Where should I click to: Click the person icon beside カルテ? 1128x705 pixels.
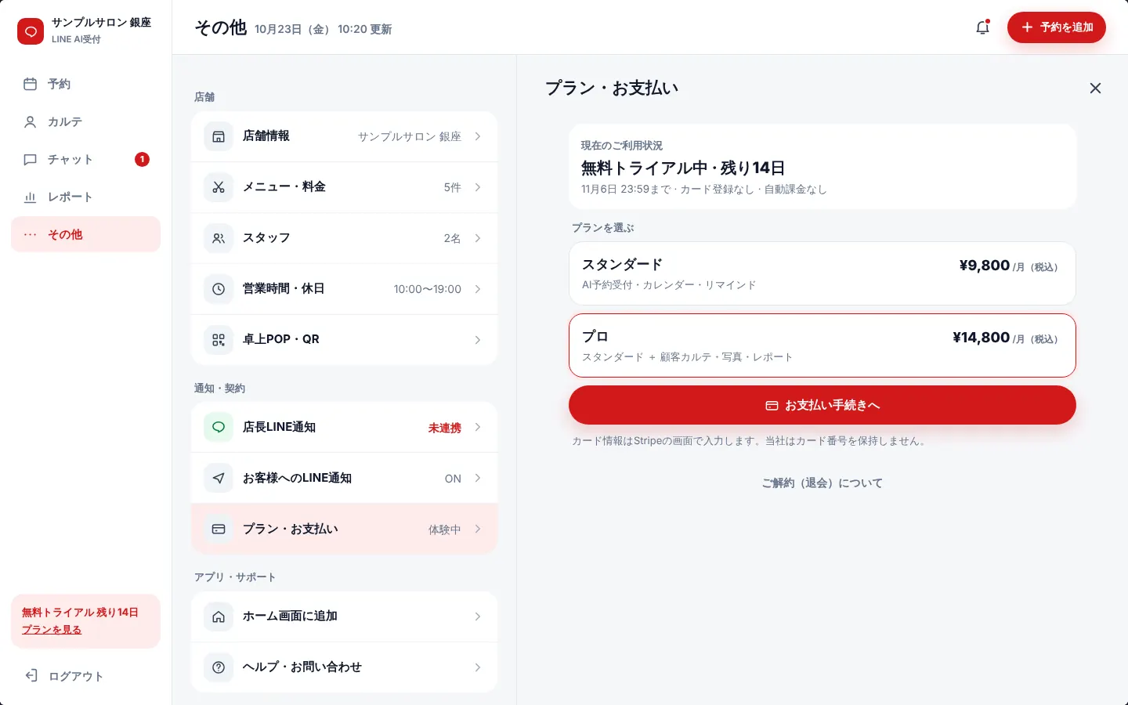(31, 121)
